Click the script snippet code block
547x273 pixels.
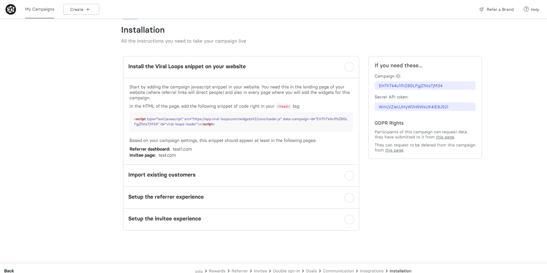click(x=241, y=122)
